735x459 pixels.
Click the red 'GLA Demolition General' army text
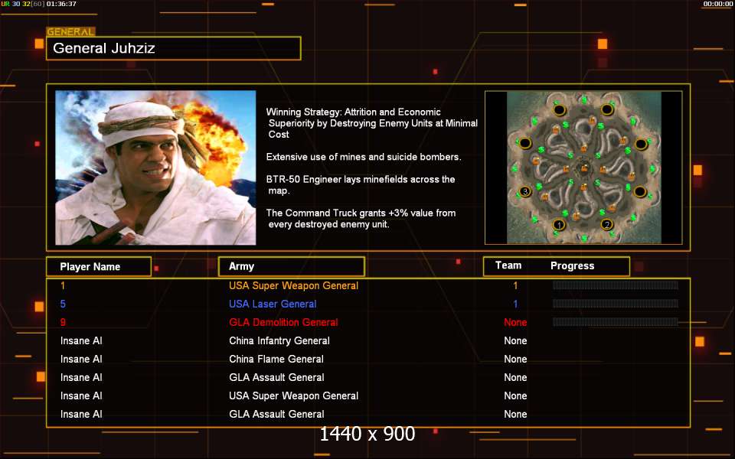(x=283, y=322)
